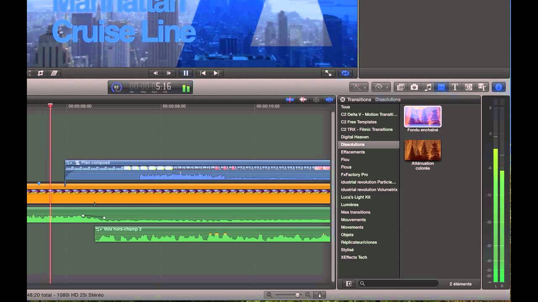
Task: Open the retime speed dropdown
Action: [x=381, y=87]
